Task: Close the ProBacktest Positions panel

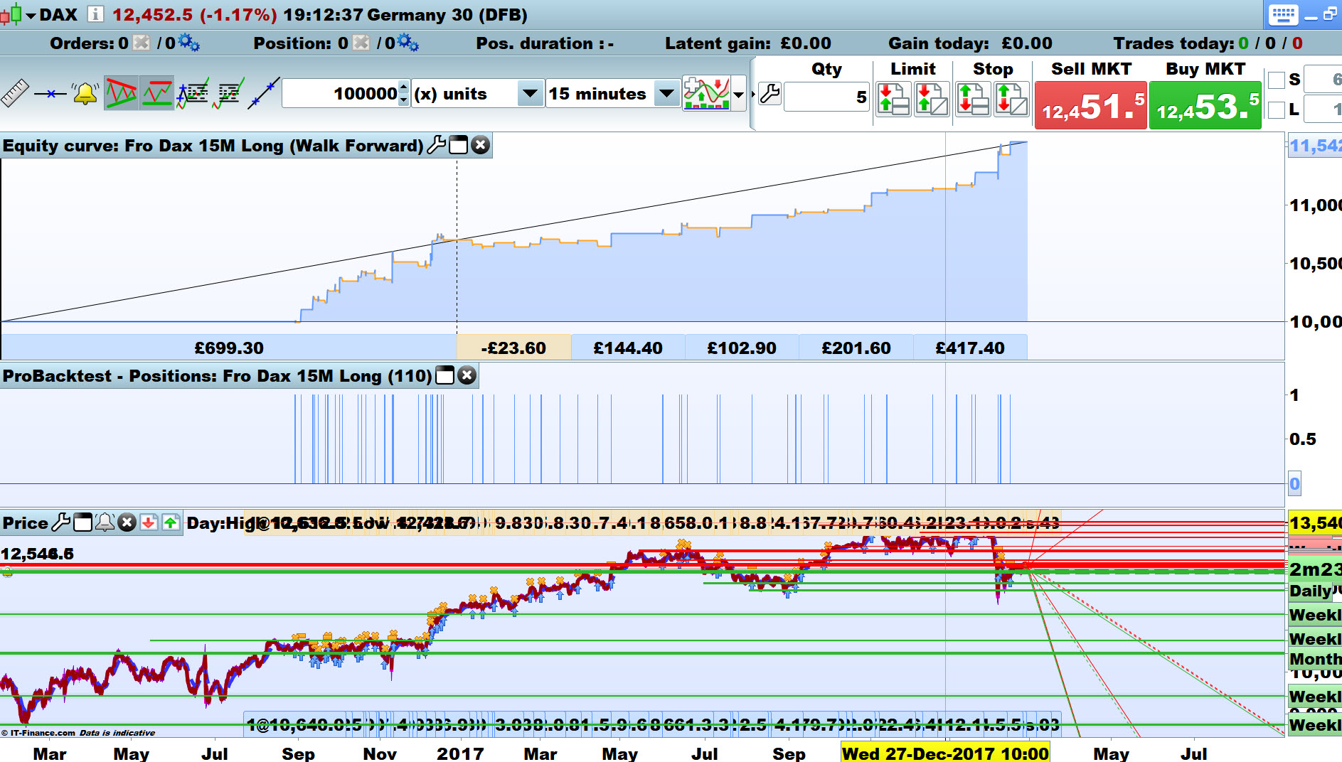Action: pyautogui.click(x=467, y=375)
